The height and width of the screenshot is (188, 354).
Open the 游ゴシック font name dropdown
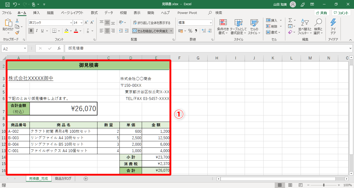[x=71, y=23]
